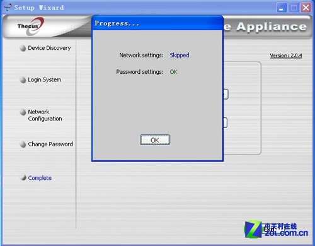Click the bullet beside Device Discovery

(23, 48)
